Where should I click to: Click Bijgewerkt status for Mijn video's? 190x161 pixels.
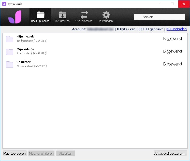point(173,51)
